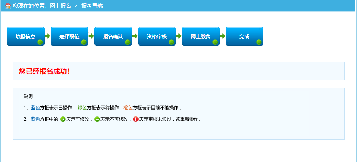Screen dimensions: 357x162
Task: Click the status icon on the 填报信息 box
Action: click(40, 42)
